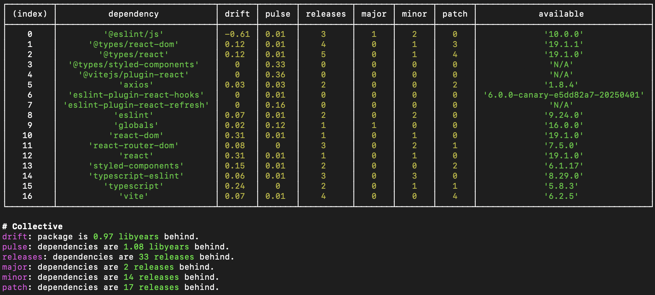655x295 pixels.
Task: Click '2 releases' in major summary
Action: [x=149, y=267]
